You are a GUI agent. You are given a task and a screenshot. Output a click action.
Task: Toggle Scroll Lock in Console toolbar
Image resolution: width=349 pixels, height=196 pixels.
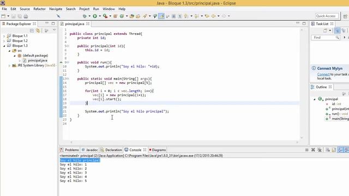point(334,150)
